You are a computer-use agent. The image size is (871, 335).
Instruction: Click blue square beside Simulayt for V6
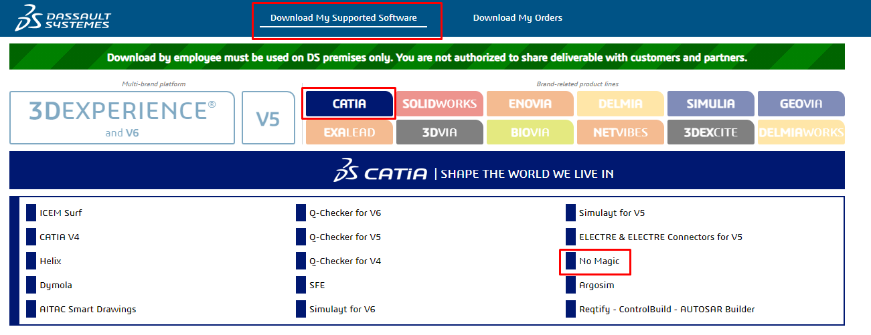click(x=301, y=309)
